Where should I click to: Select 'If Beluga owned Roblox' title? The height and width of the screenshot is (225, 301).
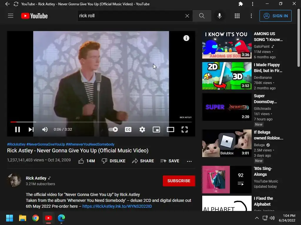pyautogui.click(x=268, y=135)
